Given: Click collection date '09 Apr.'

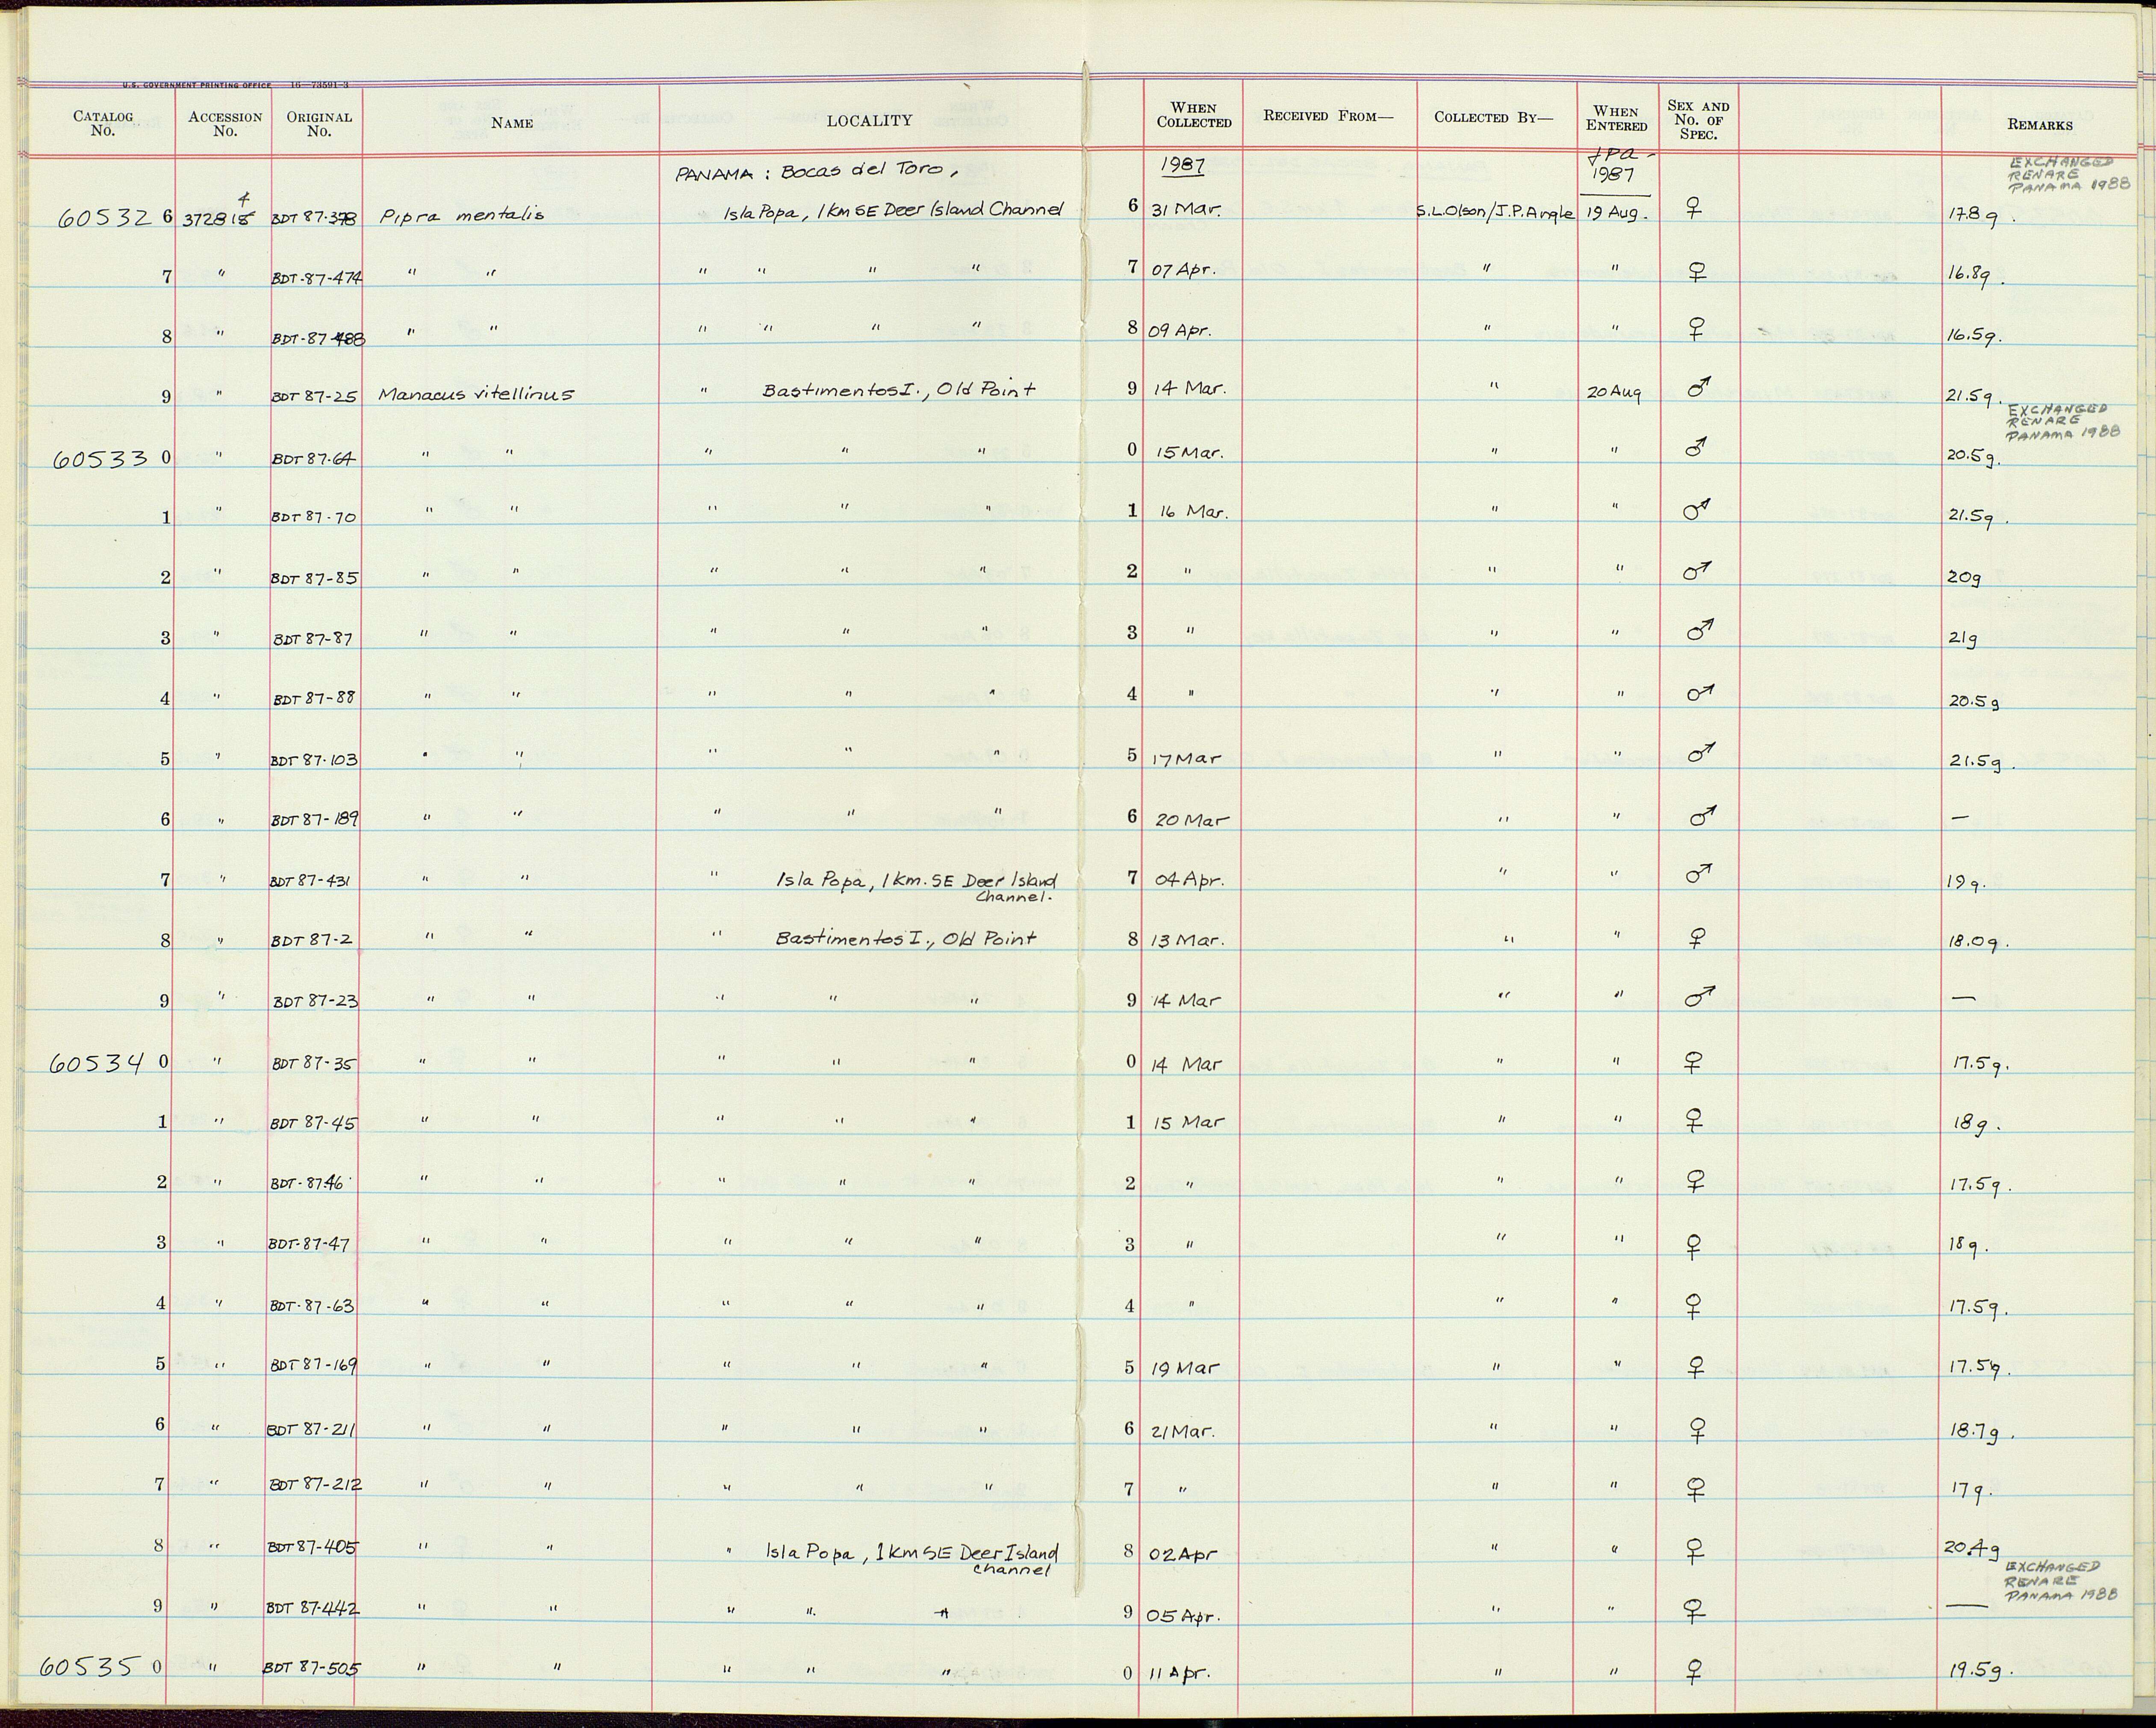Looking at the screenshot, I should (1180, 331).
